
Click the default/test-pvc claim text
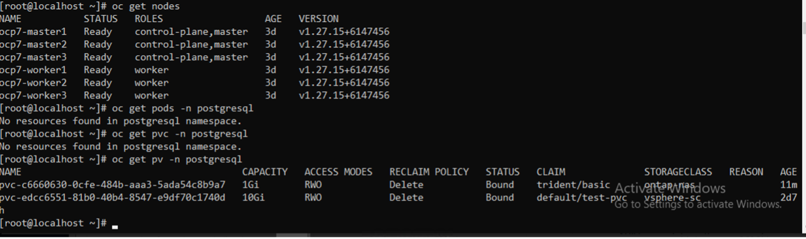tap(582, 197)
